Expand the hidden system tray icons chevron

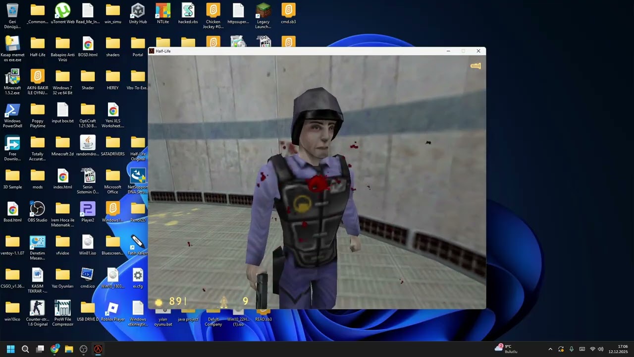tap(550, 349)
